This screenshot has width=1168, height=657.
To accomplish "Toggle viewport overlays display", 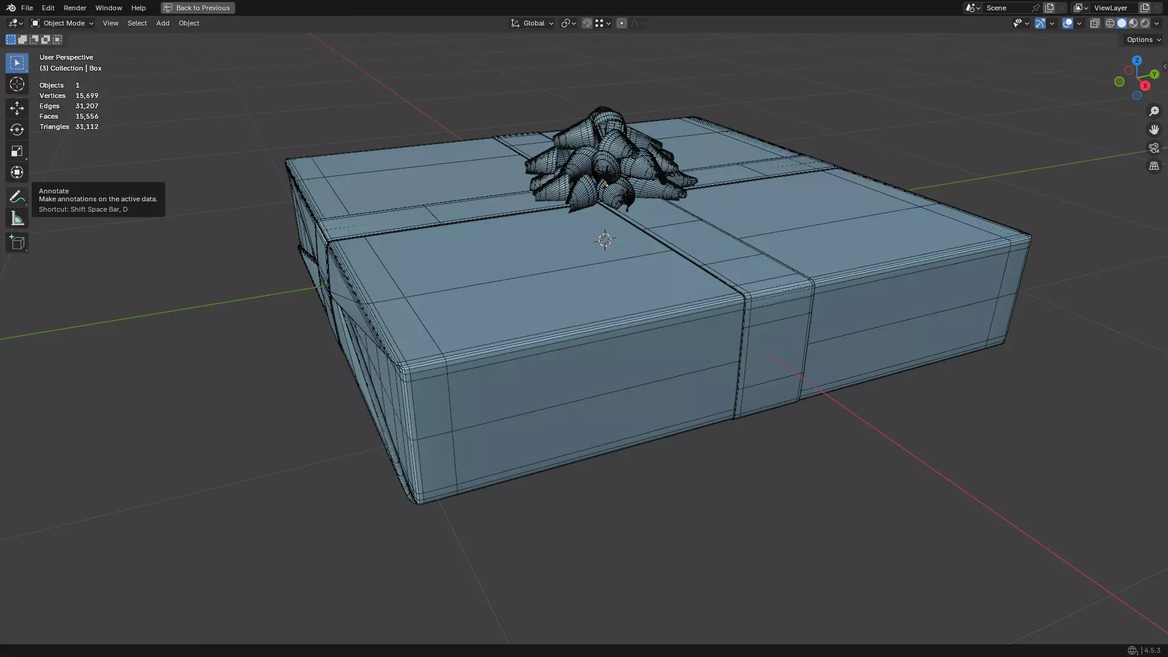I will coord(1068,23).
